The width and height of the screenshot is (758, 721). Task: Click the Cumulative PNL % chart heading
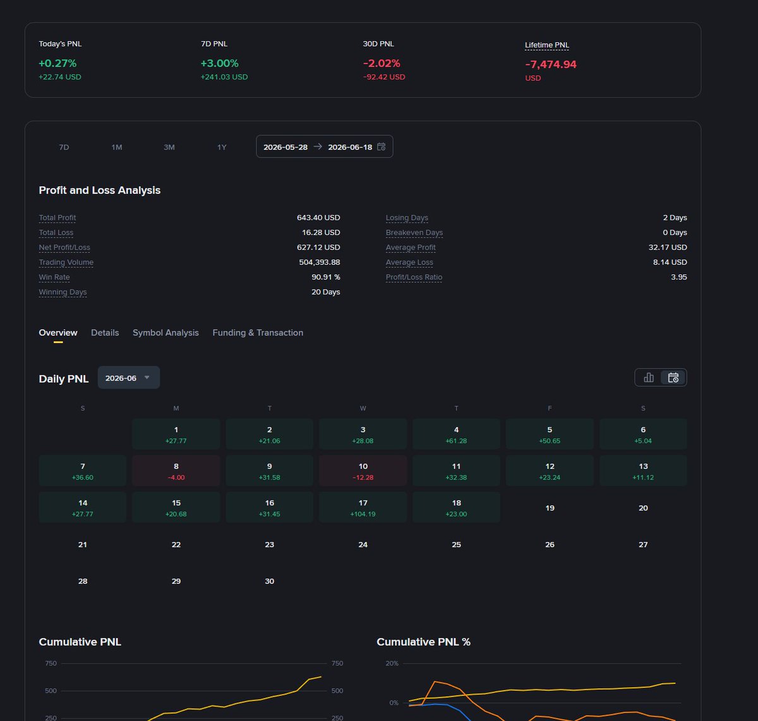point(424,642)
